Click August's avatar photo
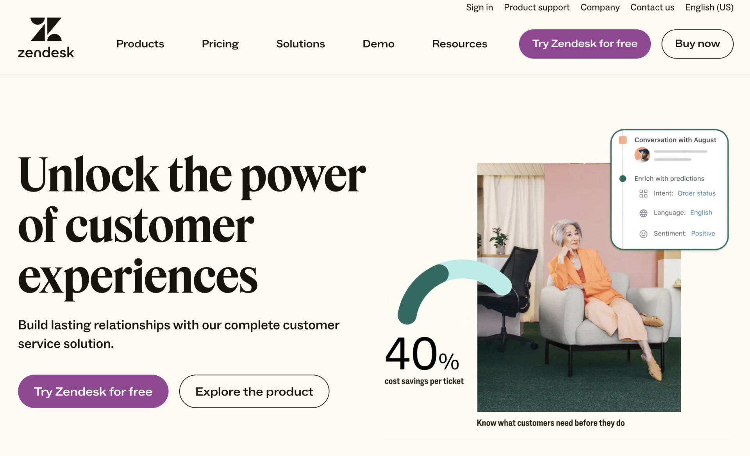Image resolution: width=750 pixels, height=456 pixels. click(642, 154)
